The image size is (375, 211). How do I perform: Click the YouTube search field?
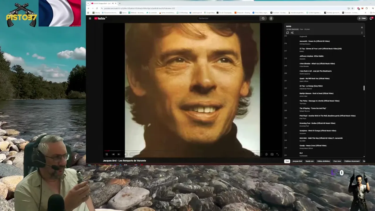coord(228,18)
